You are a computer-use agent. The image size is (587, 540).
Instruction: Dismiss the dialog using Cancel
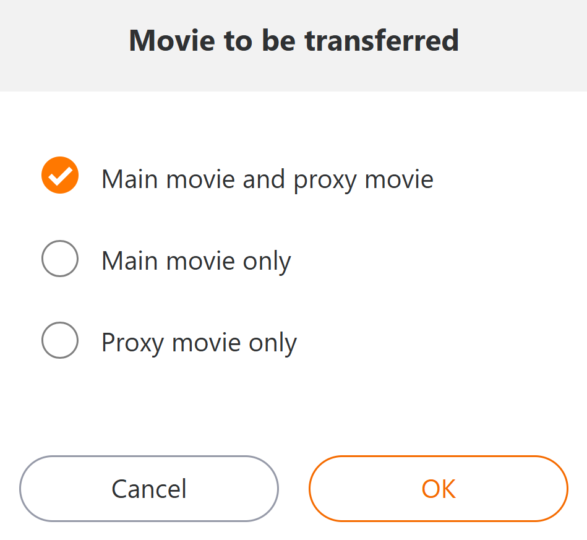[149, 489]
